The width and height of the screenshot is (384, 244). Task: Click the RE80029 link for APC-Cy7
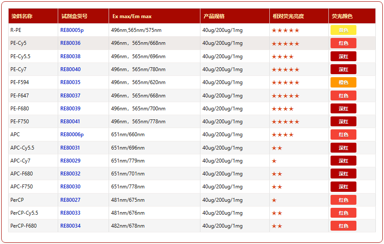coord(70,161)
